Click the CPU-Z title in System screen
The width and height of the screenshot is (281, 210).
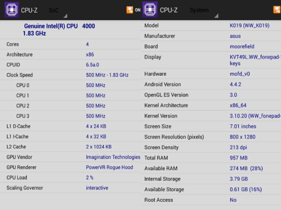[169, 10]
